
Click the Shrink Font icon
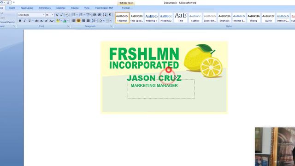tap(61, 15)
